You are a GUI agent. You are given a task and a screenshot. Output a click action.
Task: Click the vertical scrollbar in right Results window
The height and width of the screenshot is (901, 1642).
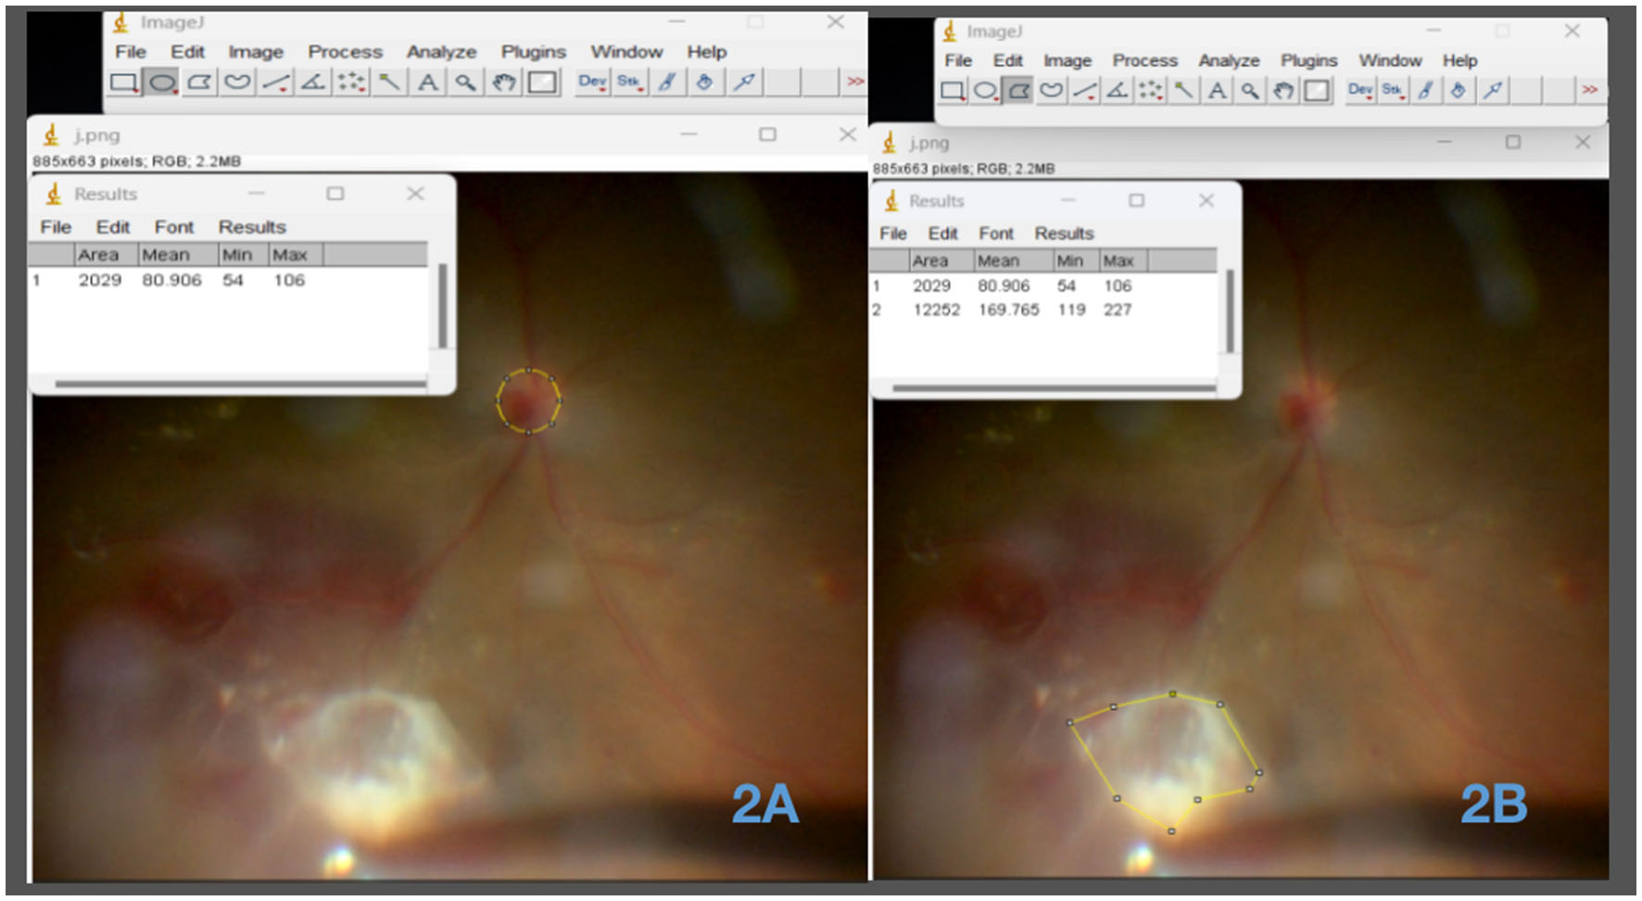click(1230, 311)
